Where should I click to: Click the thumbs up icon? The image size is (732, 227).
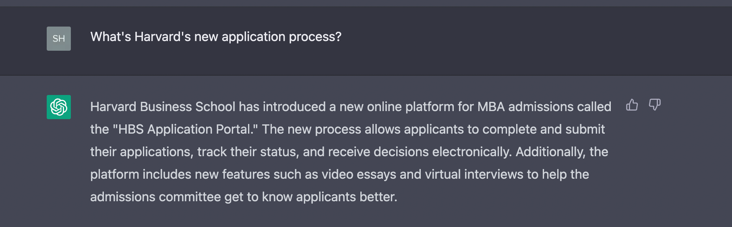(x=632, y=105)
